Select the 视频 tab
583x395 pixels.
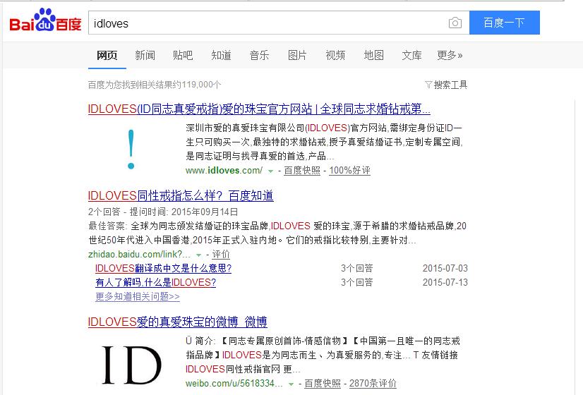point(335,55)
